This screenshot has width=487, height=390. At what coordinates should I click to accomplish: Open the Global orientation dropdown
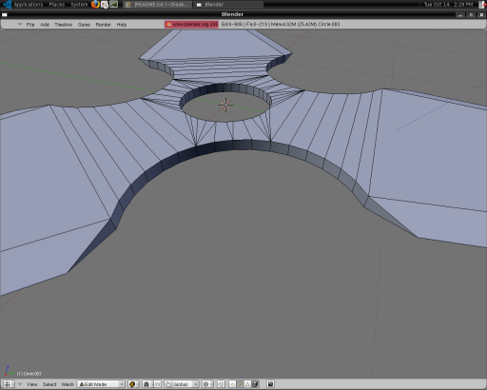click(x=182, y=384)
